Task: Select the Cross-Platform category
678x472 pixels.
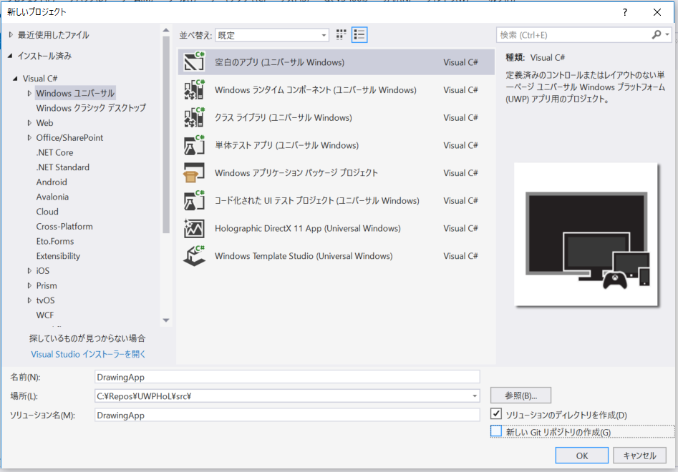Action: 64,226
